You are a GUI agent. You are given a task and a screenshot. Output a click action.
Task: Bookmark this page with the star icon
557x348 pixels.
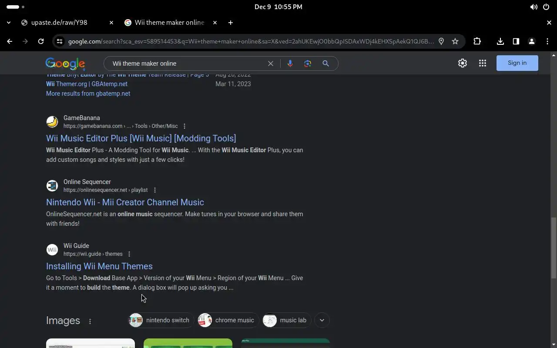click(x=455, y=41)
